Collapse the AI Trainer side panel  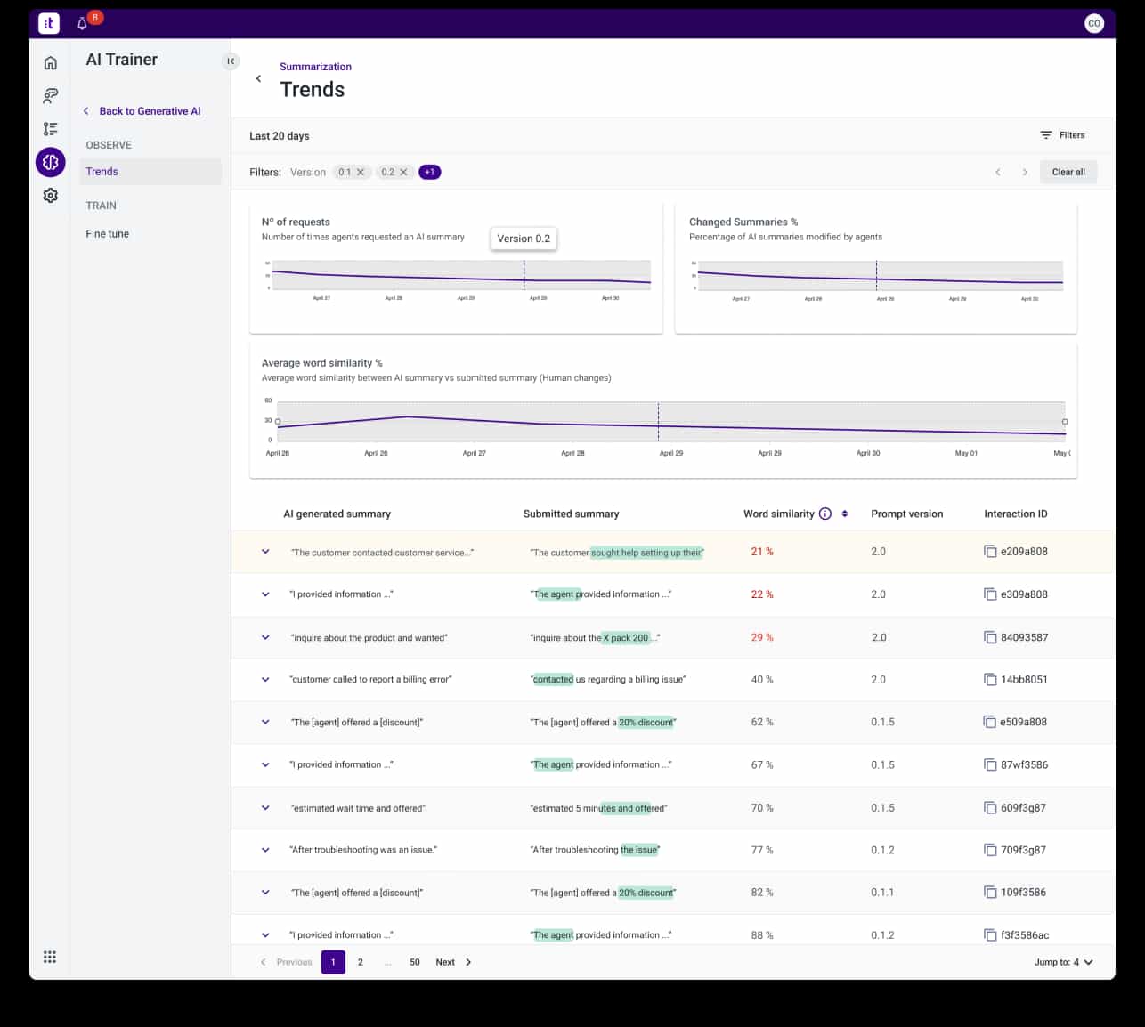point(231,61)
